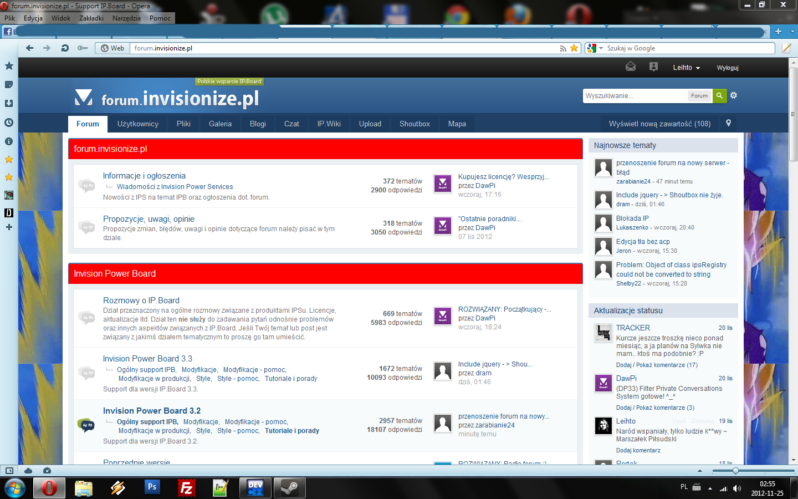The image size is (798, 499).
Task: Open the tab list dropdown arrow
Action: click(x=792, y=32)
